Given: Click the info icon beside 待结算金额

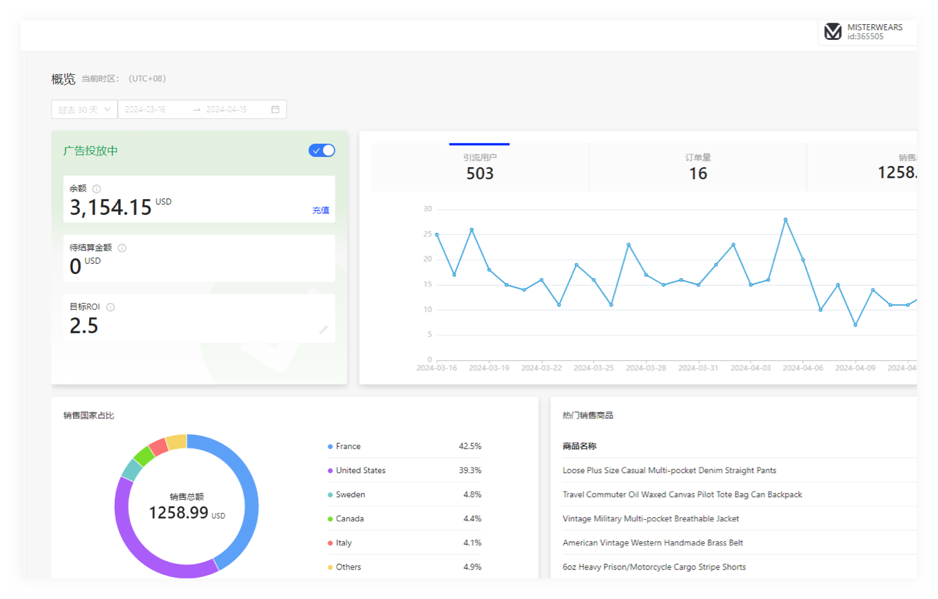Looking at the screenshot, I should coord(122,248).
